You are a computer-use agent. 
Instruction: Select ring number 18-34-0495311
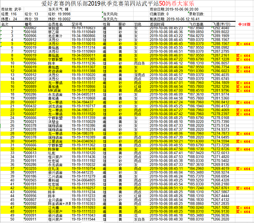tap(84, 94)
